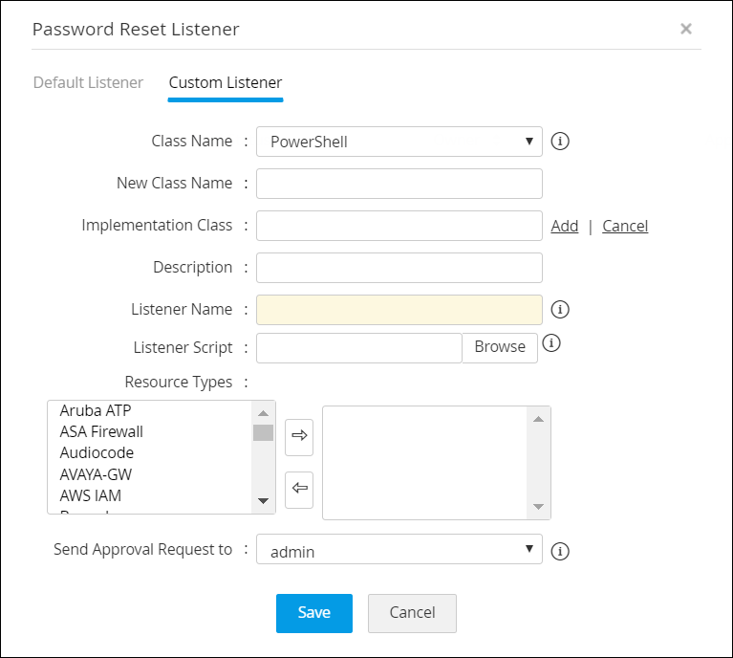
Task: Open the Class Name PowerShell dropdown
Action: point(399,142)
